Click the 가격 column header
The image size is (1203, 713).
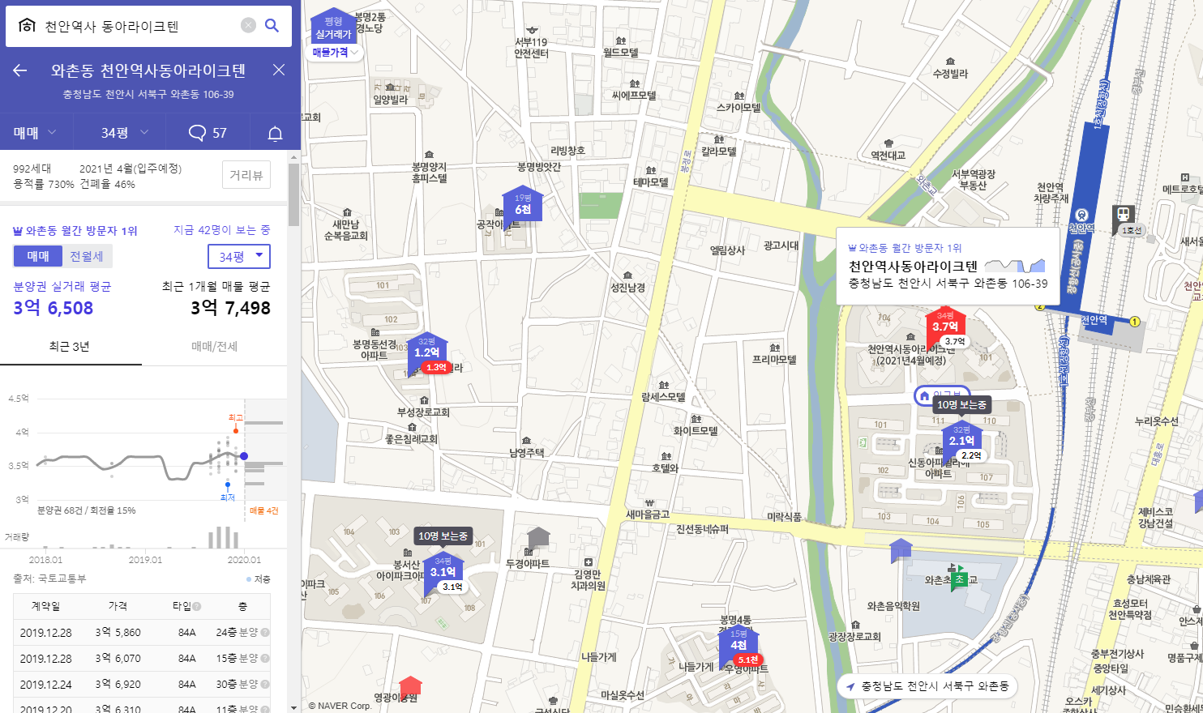tap(118, 606)
